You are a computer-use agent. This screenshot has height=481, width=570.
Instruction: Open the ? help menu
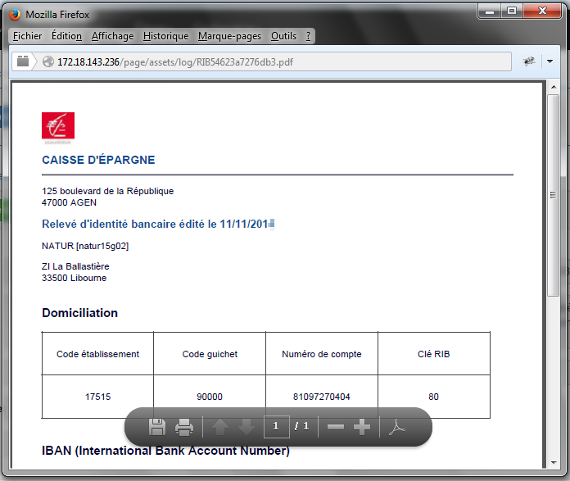tap(308, 36)
